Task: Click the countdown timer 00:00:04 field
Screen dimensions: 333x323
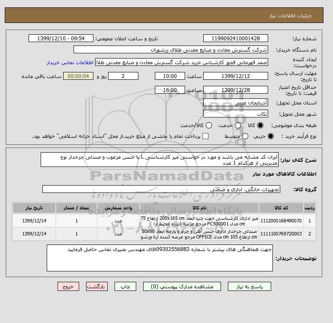Action: pos(78,76)
